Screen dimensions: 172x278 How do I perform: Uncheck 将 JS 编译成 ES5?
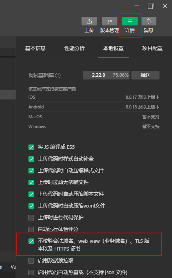(31, 147)
